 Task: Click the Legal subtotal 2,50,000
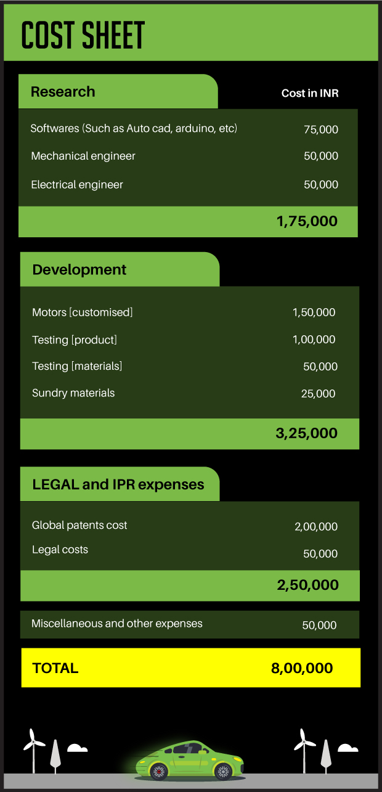(307, 585)
